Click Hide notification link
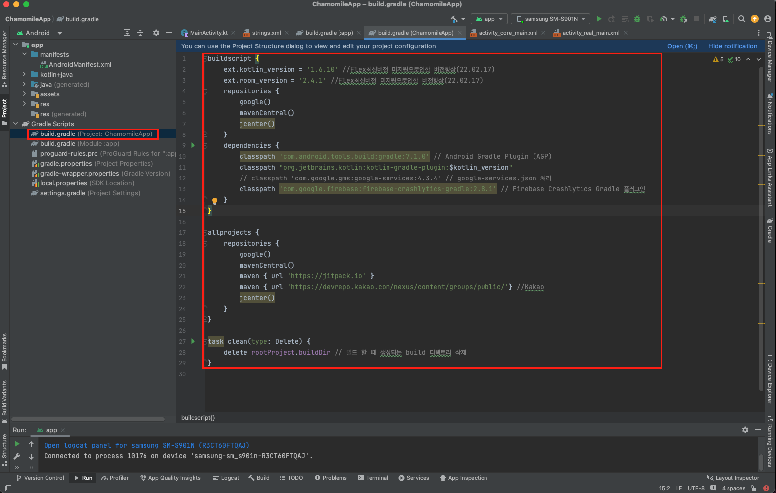 pyautogui.click(x=732, y=46)
